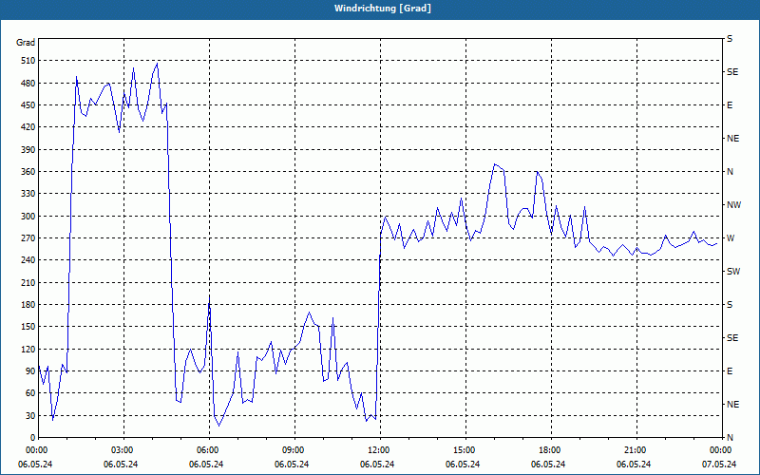Select the 330 y-axis value

click(29, 194)
